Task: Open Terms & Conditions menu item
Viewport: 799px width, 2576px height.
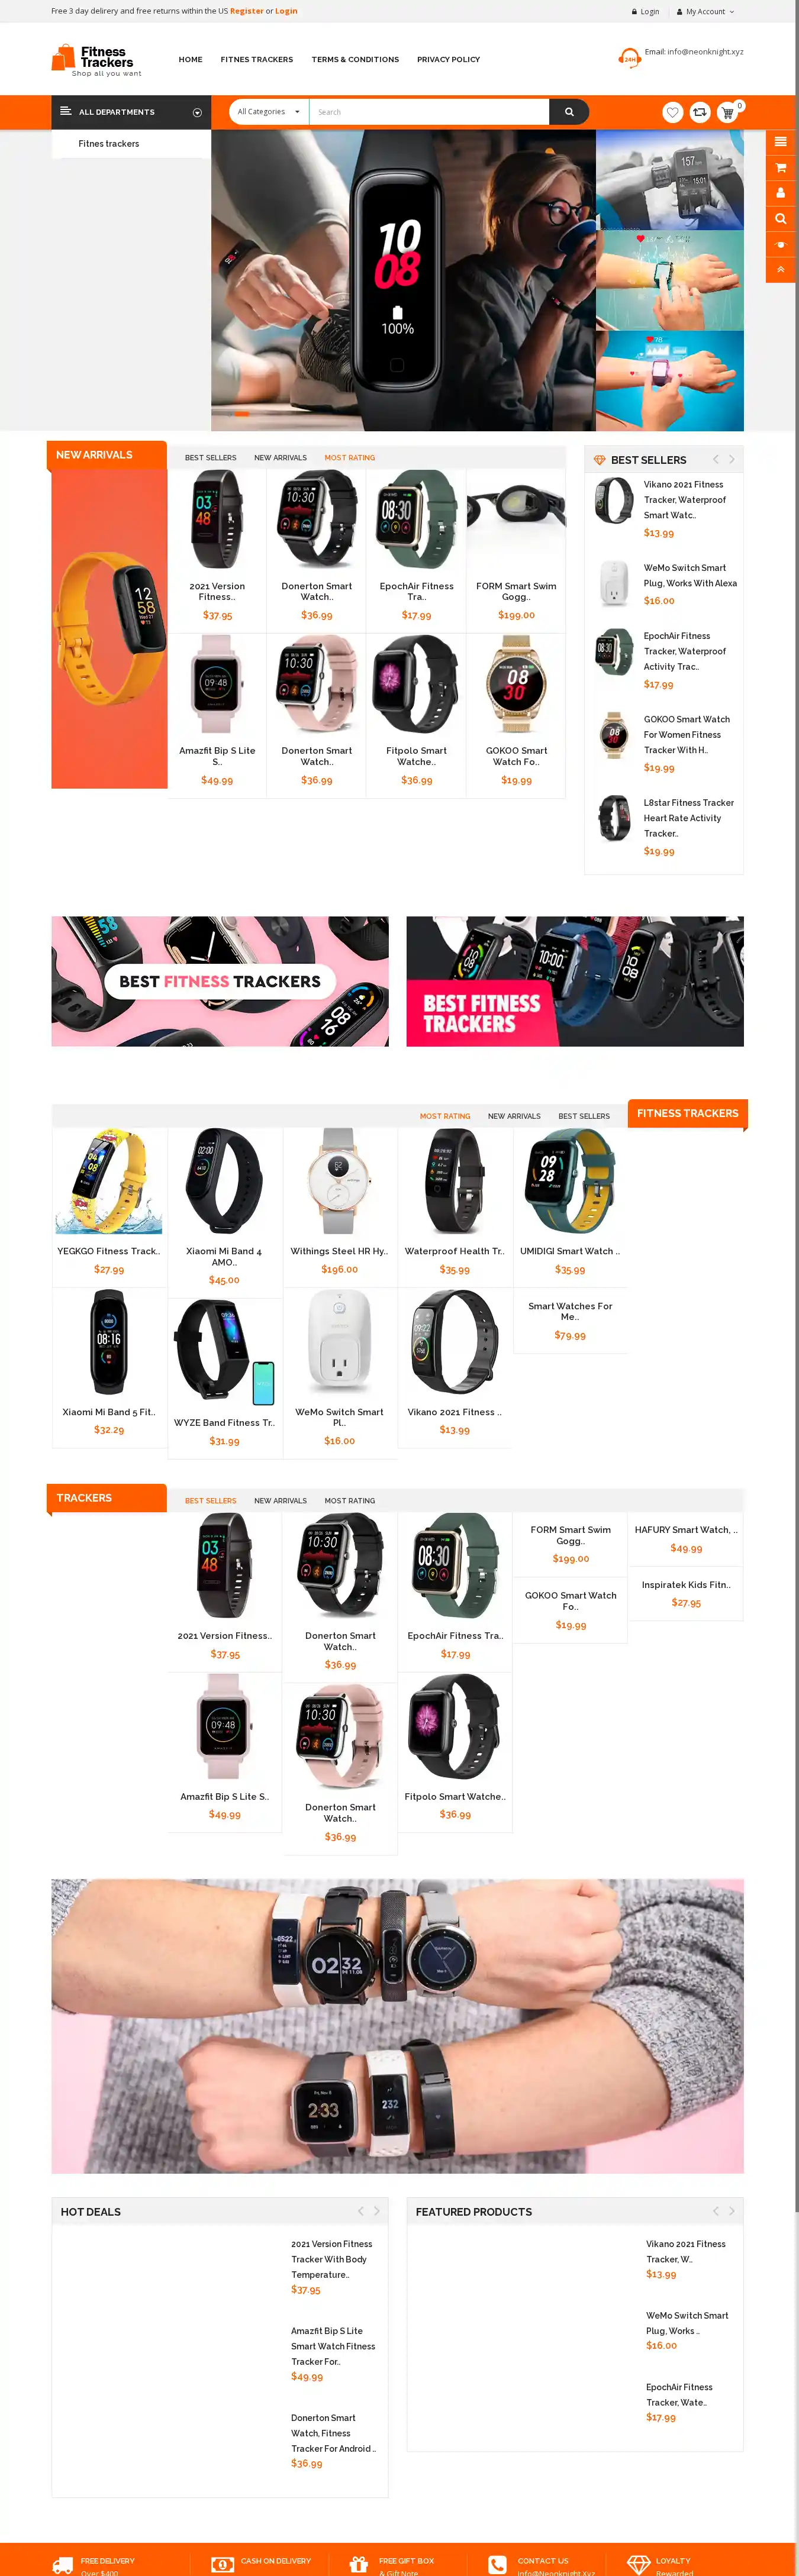Action: click(355, 60)
